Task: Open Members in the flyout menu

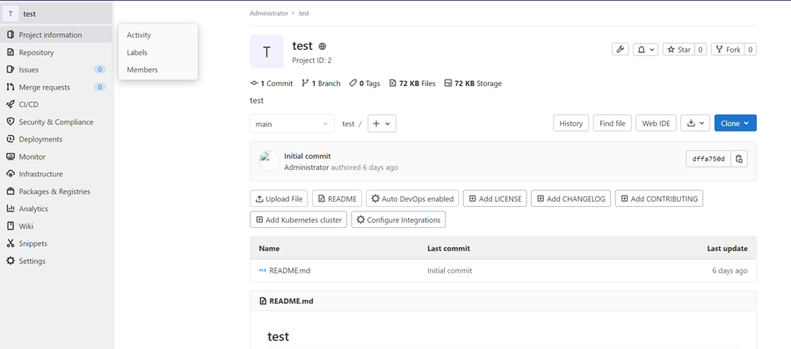Action: 142,70
